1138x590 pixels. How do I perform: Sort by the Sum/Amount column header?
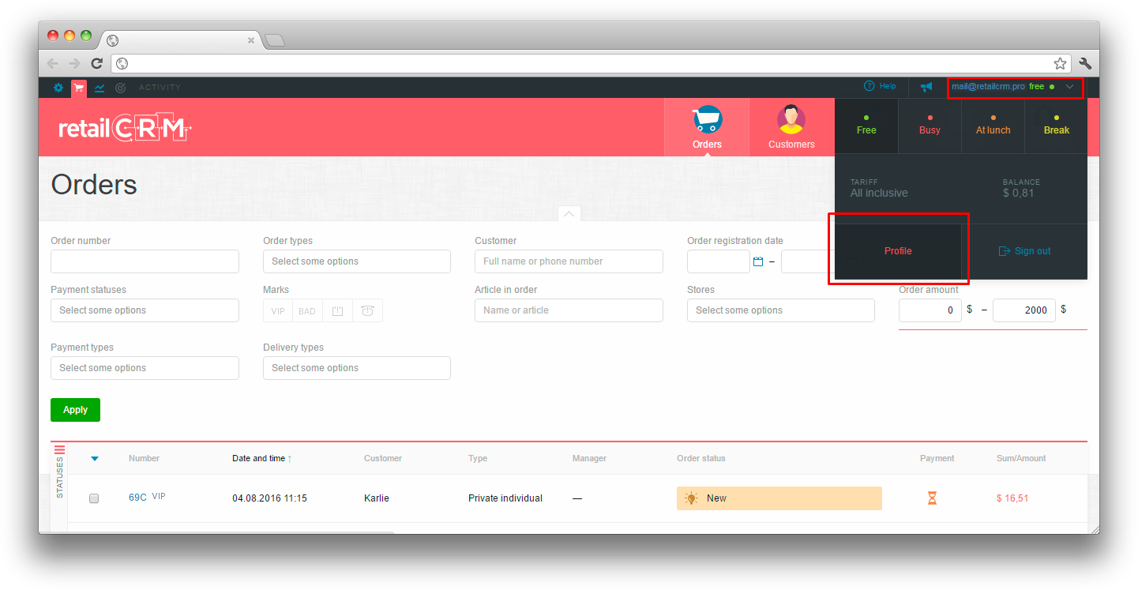coord(1021,458)
